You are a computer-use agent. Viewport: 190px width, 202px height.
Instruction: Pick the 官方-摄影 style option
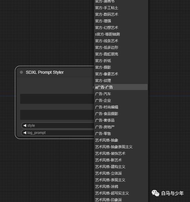121,67
